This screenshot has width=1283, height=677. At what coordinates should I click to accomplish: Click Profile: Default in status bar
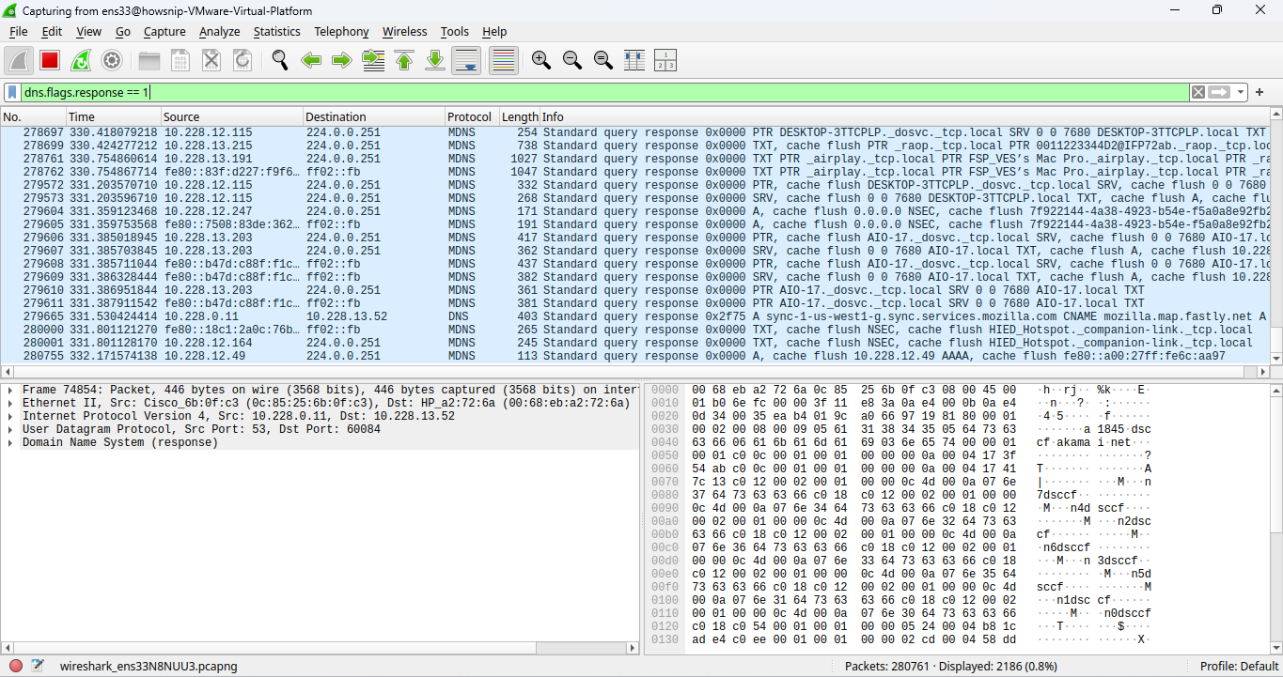tap(1239, 667)
